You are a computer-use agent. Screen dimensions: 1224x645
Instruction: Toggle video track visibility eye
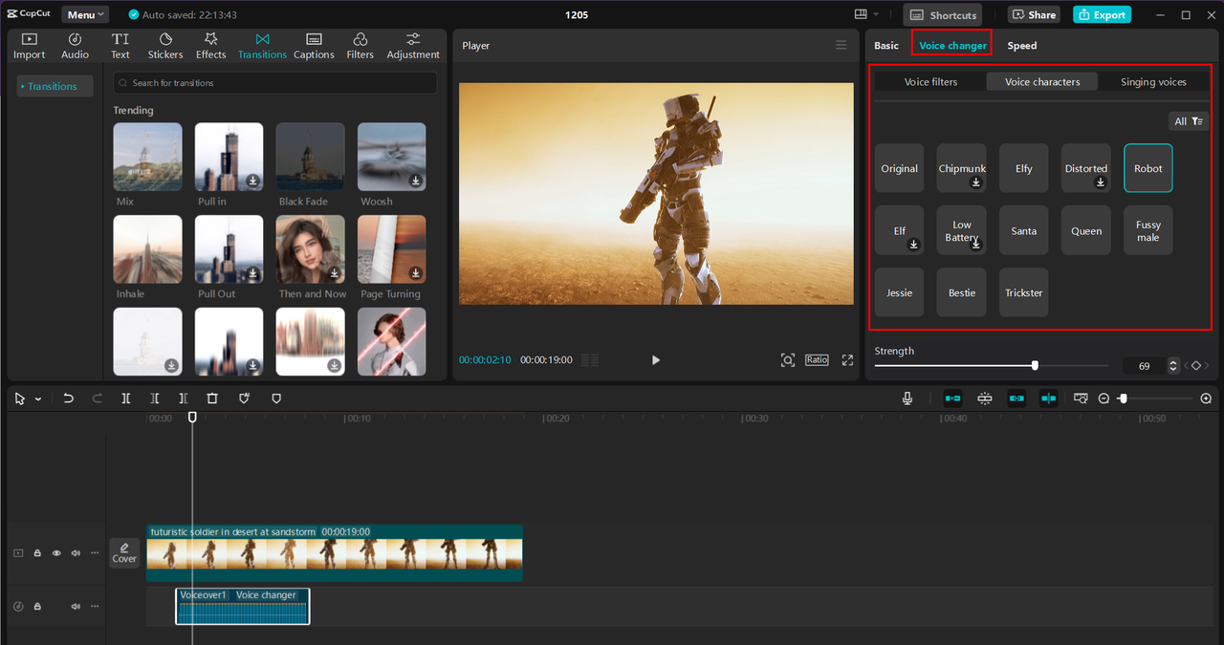(56, 553)
